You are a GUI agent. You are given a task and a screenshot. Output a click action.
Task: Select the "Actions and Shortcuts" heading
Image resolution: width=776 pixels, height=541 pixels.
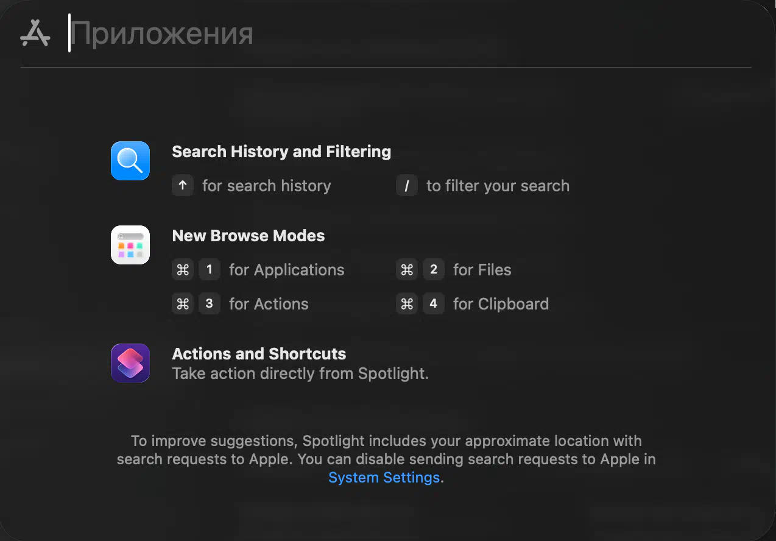[x=259, y=354]
